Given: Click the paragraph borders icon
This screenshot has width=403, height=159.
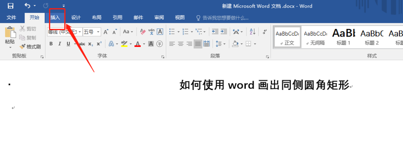Looking at the screenshot, I should coord(248,44).
